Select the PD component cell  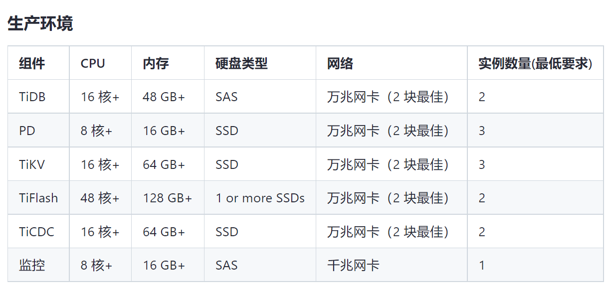(x=27, y=131)
